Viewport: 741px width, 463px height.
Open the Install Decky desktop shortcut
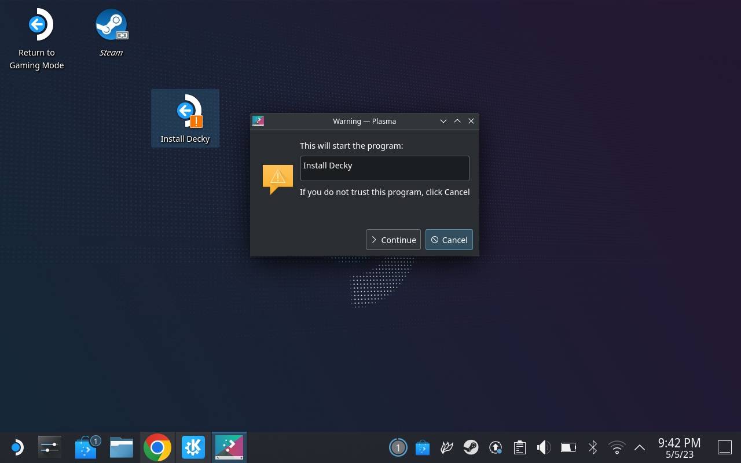pos(185,119)
